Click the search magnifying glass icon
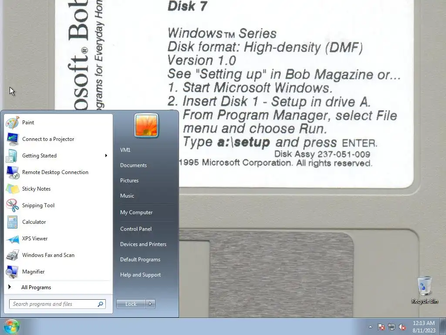This screenshot has width=446, height=335. tap(101, 304)
